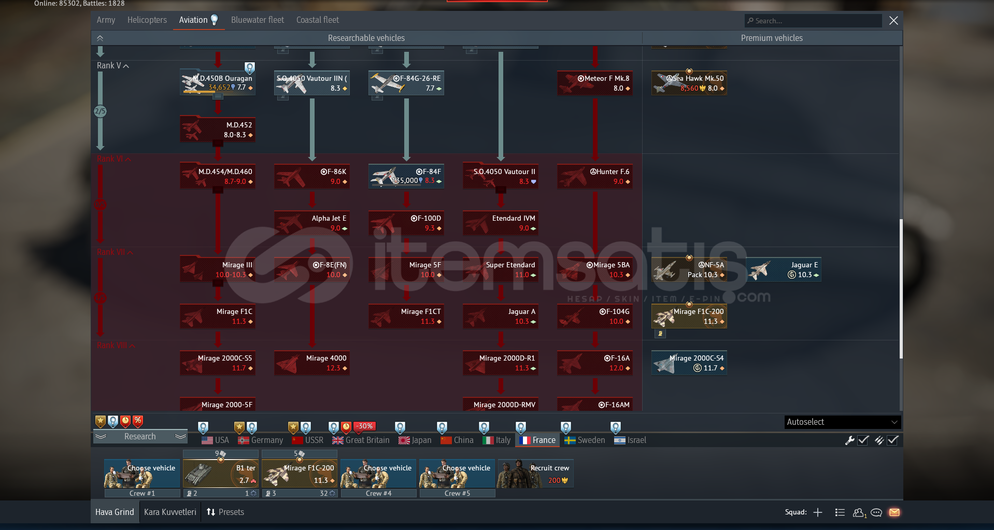Image resolution: width=994 pixels, height=530 pixels.
Task: Select the Italy nation tab
Action: [x=496, y=440]
